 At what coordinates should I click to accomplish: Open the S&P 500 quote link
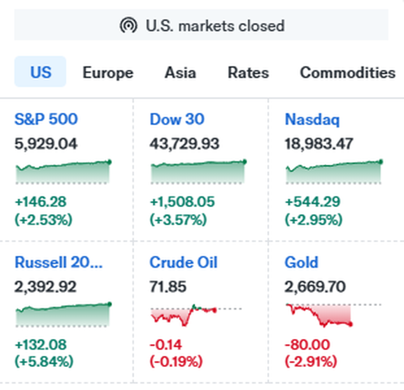[x=46, y=119]
